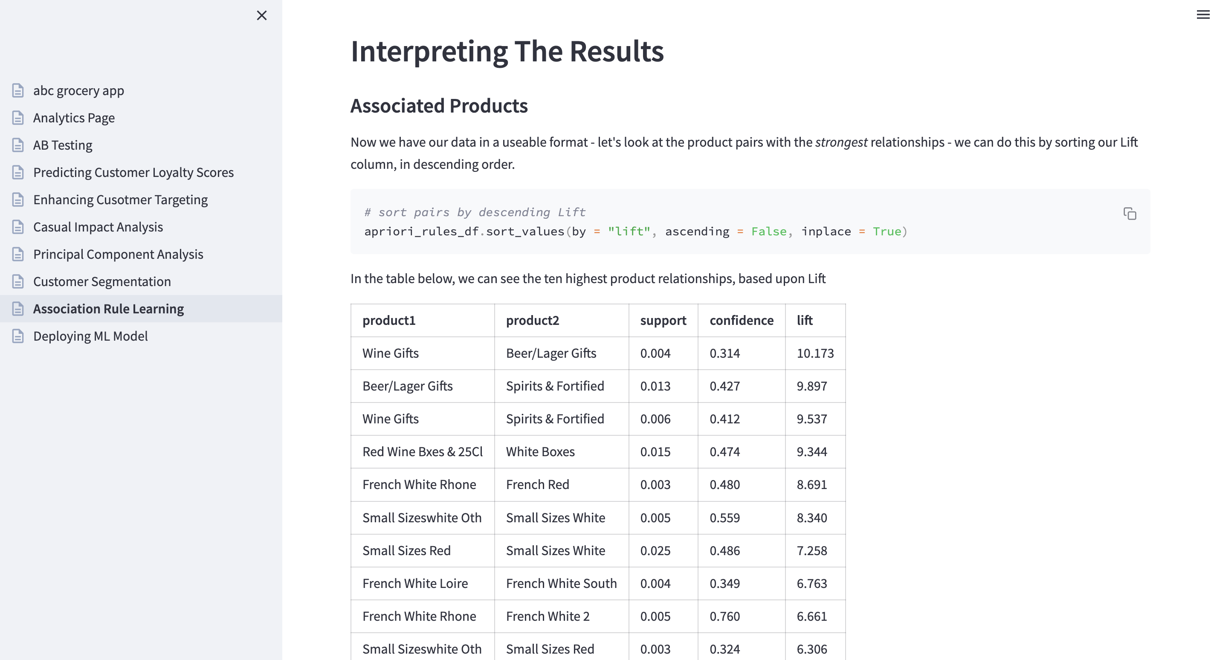Open Predicting Customer Loyalty Scores page
Screen dimensions: 1217x660
(133, 172)
